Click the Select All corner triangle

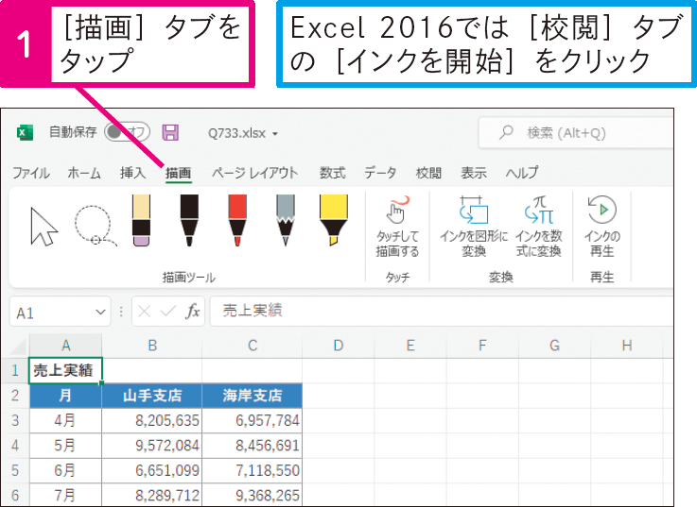[x=19, y=346]
